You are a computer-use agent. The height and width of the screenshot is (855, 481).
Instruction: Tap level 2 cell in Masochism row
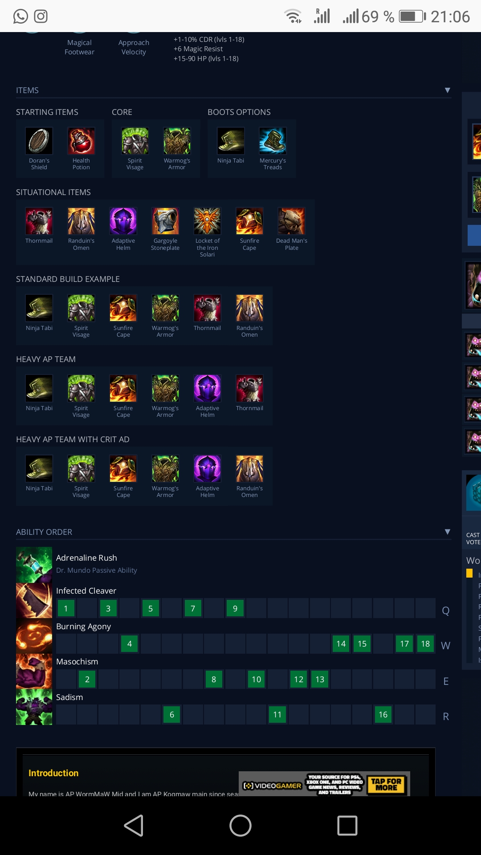coord(87,679)
